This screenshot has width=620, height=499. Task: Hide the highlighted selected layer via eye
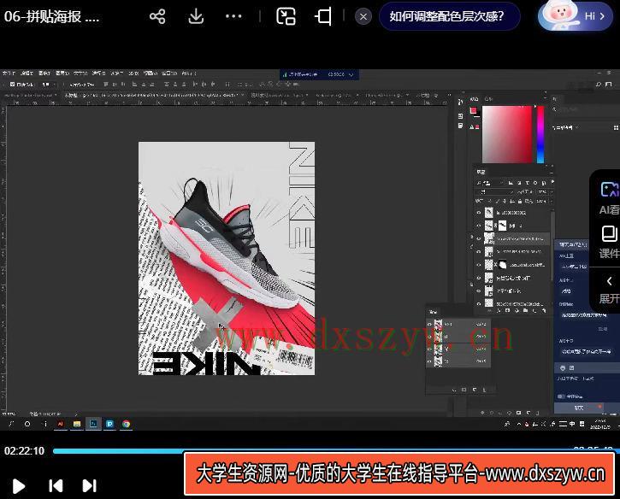479,238
